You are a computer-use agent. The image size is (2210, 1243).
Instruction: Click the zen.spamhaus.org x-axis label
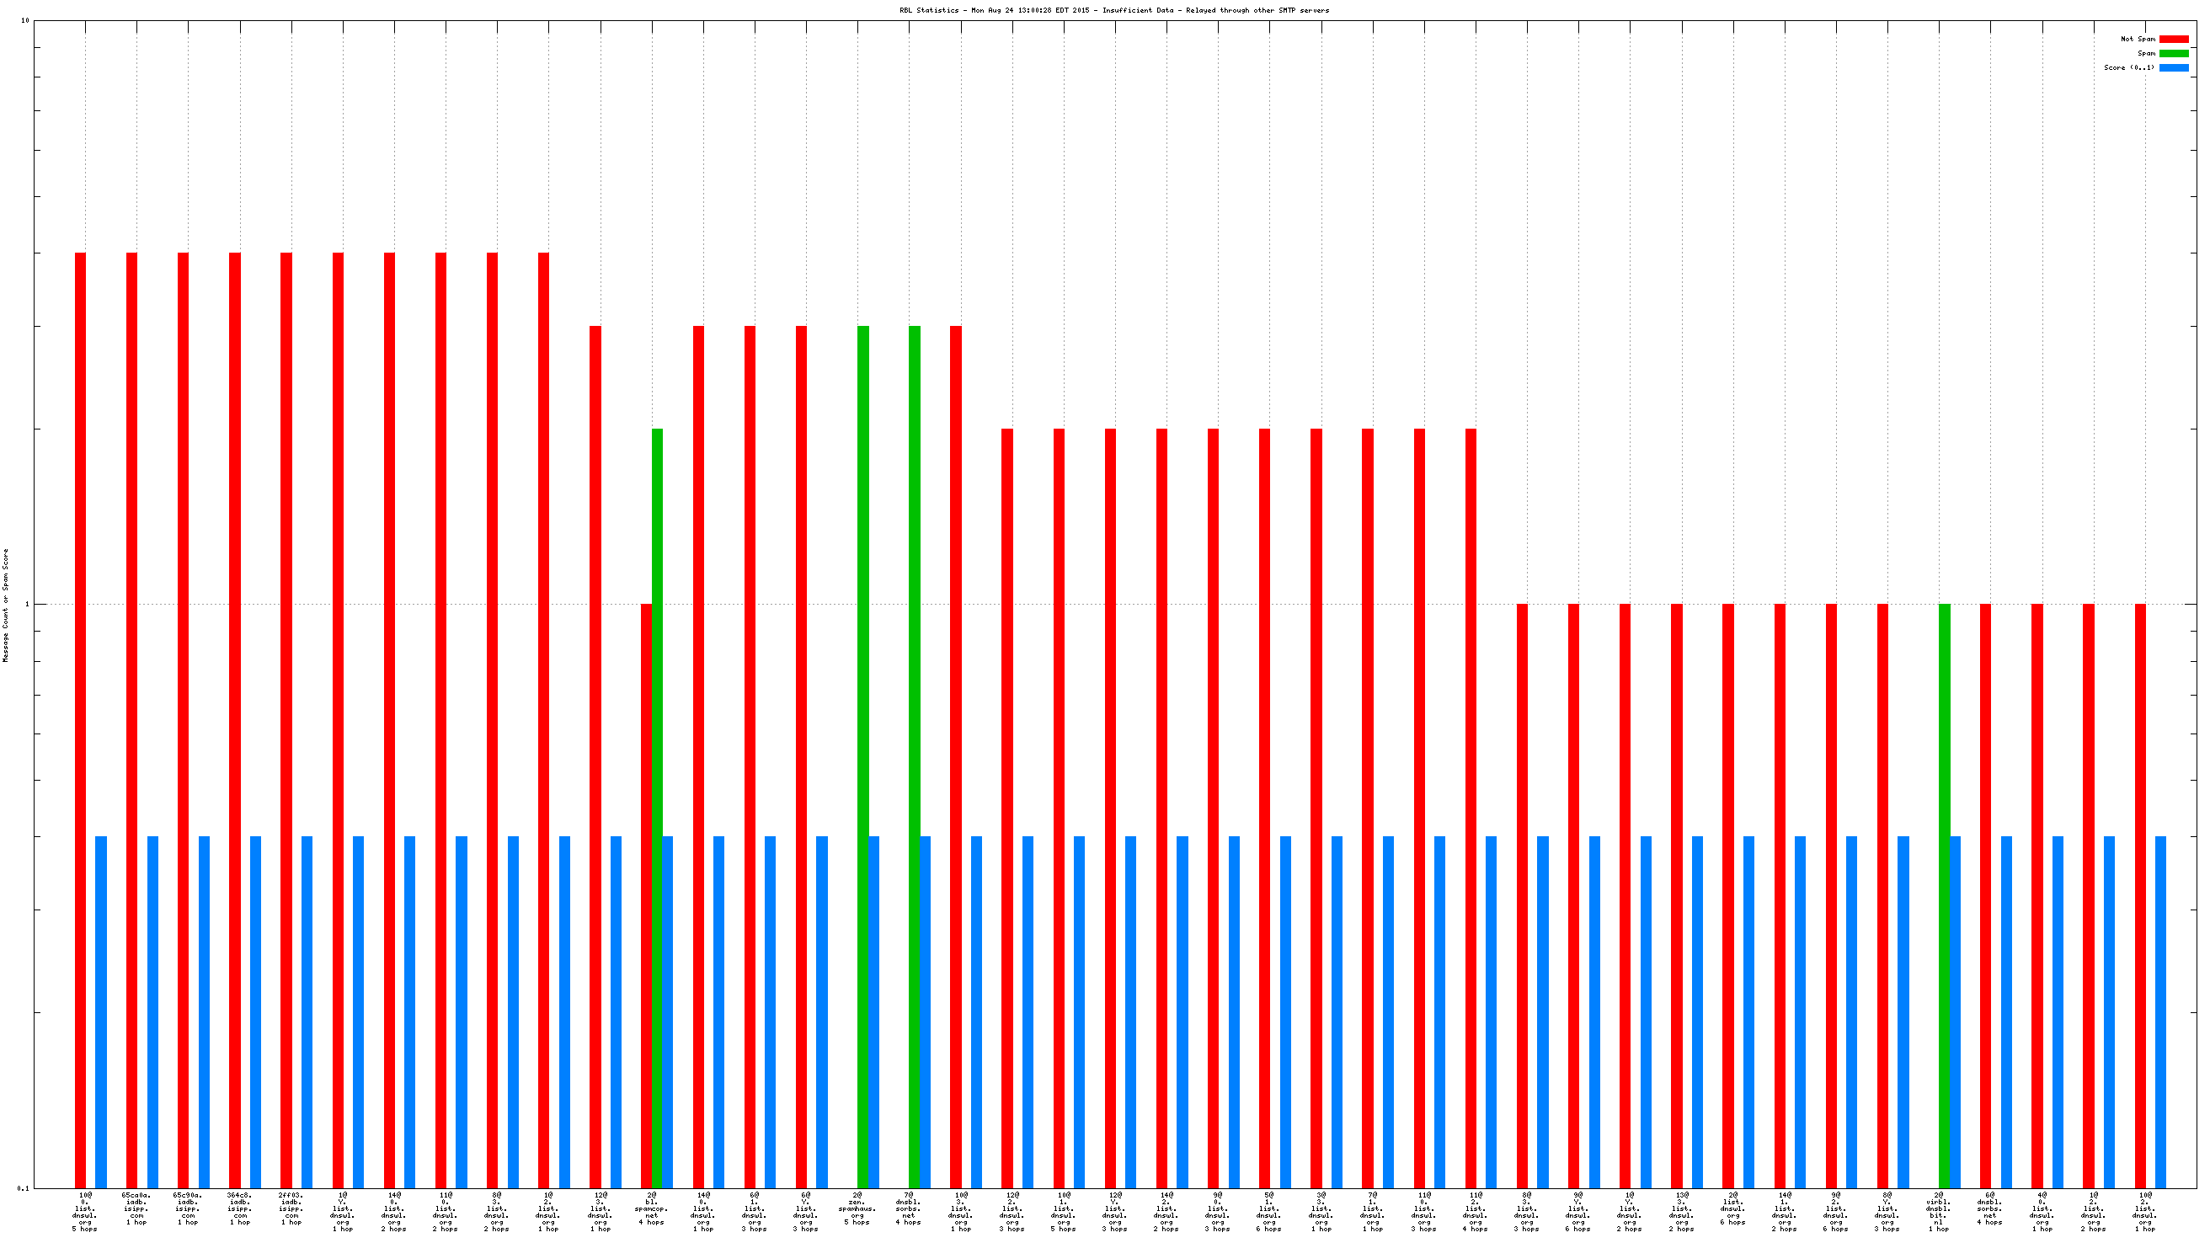coord(857,1211)
